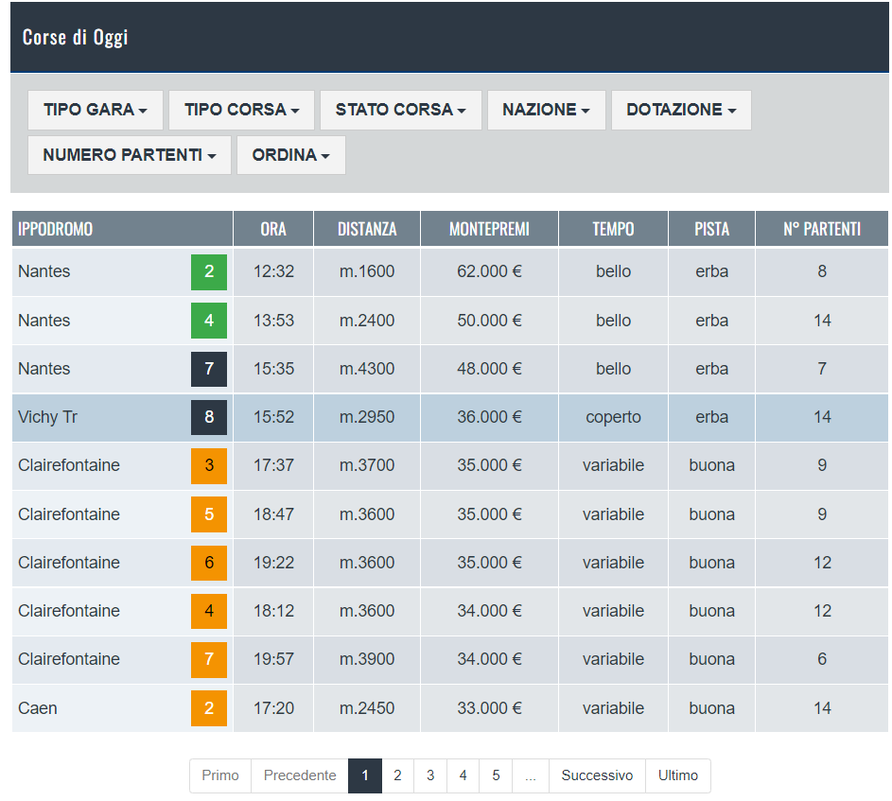Click the pagination ellipsis button
Screen dimensions: 892x801
[x=531, y=775]
